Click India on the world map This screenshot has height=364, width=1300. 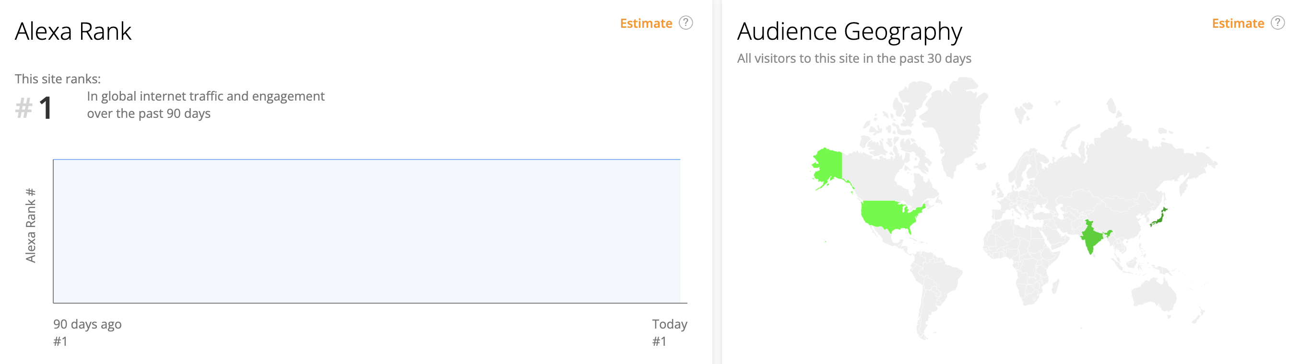(x=1091, y=237)
